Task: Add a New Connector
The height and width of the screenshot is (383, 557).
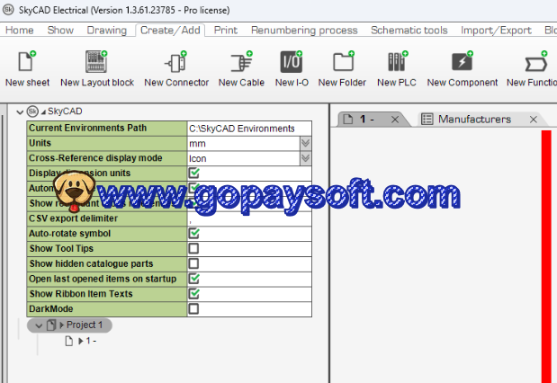Action: pyautogui.click(x=175, y=63)
